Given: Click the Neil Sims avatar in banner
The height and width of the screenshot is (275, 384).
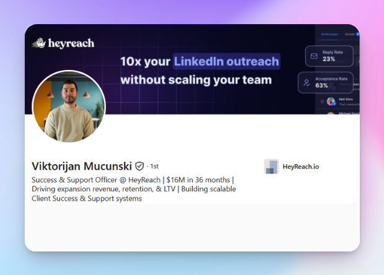Looking at the screenshot, I should pos(331,102).
